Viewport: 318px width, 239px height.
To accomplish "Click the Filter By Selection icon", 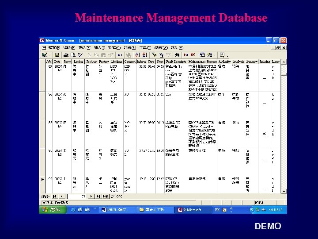I will coord(154,55).
